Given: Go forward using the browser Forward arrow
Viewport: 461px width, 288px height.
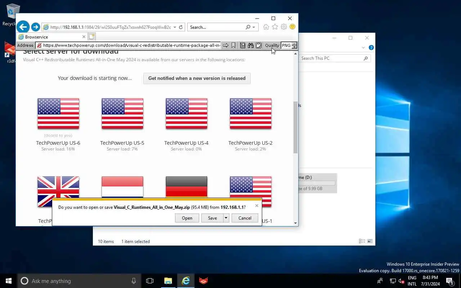Looking at the screenshot, I should (x=35, y=27).
